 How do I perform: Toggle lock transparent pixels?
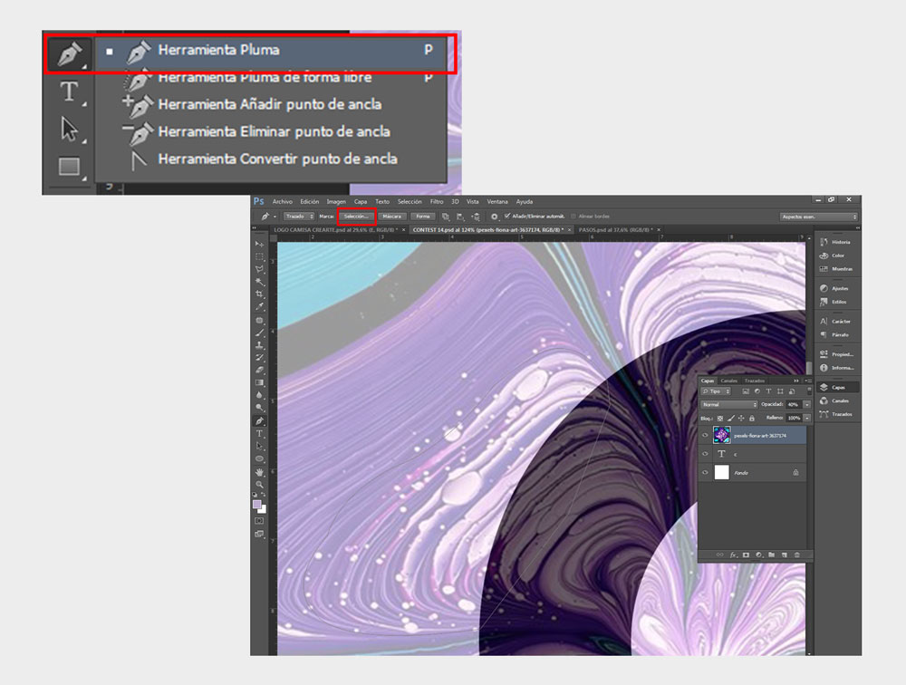720,419
